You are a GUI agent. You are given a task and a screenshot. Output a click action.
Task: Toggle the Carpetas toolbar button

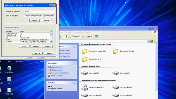click(x=87, y=37)
